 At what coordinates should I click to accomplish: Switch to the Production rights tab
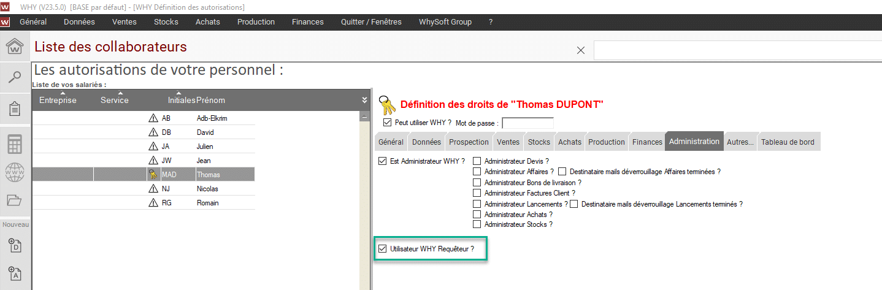click(607, 142)
